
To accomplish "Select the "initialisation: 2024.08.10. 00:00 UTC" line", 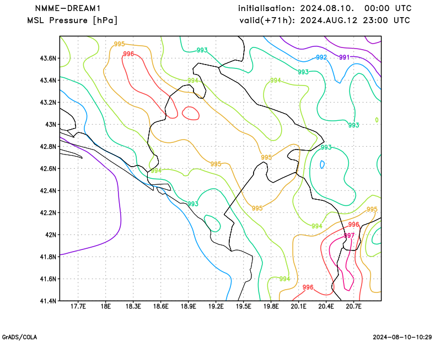I will point(325,8).
